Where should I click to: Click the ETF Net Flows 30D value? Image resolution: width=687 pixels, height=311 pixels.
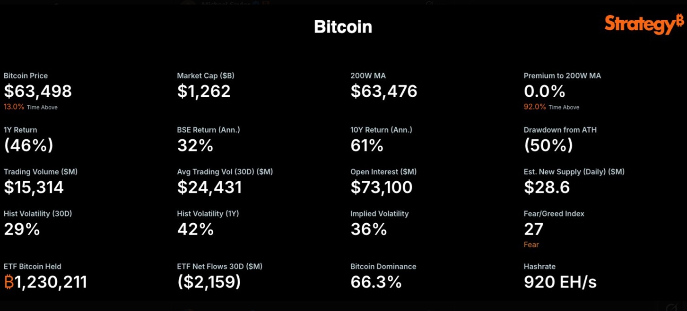pos(209,282)
